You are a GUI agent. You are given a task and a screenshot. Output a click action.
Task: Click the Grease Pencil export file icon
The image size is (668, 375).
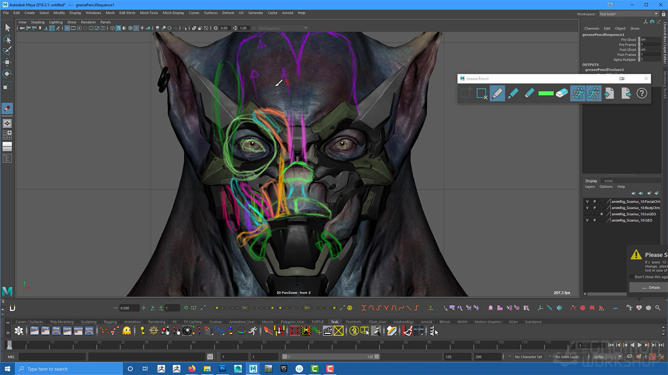[626, 93]
